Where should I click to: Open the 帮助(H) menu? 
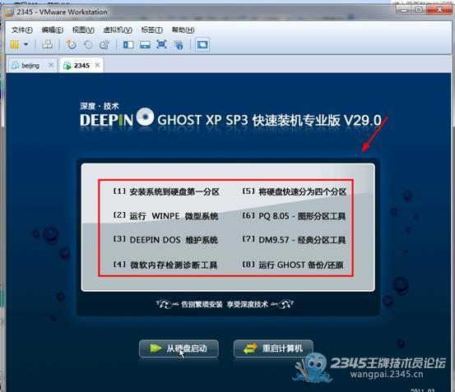point(183,30)
